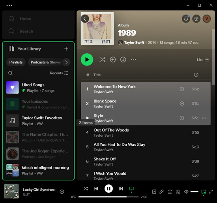This screenshot has height=203, width=217.
Task: Open Friend Activity icon
Action: pyautogui.click(x=196, y=19)
